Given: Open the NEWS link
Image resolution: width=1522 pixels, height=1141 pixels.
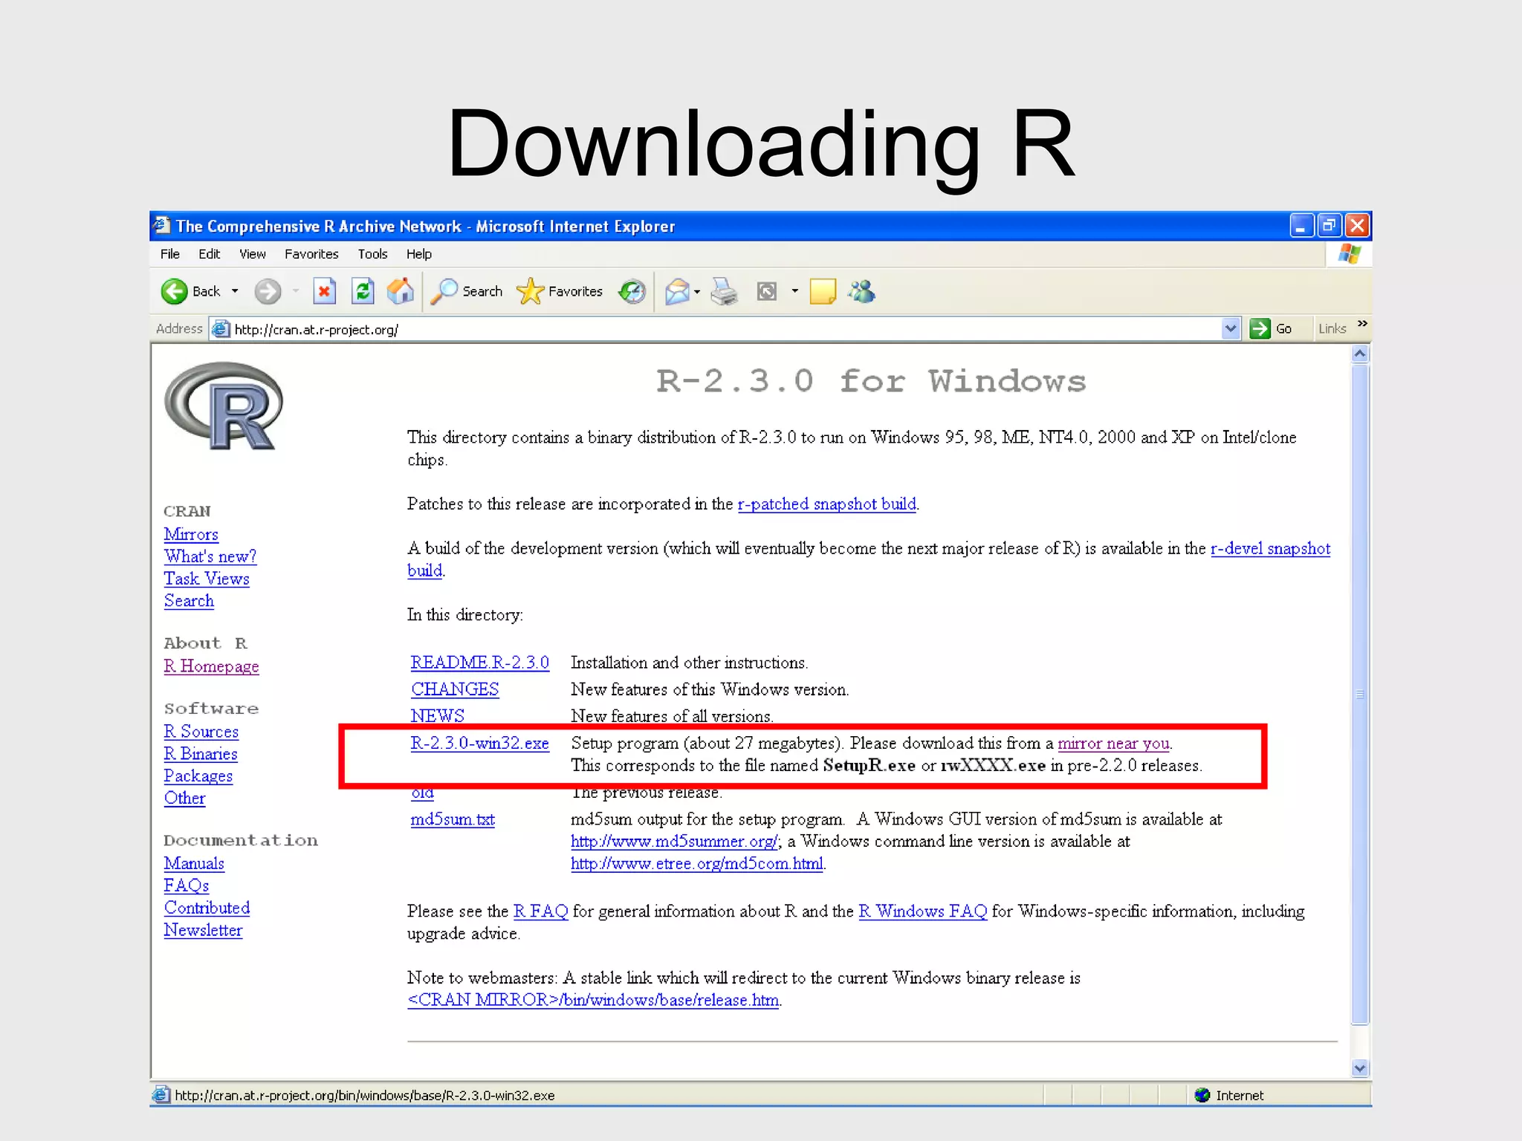Looking at the screenshot, I should point(438,716).
